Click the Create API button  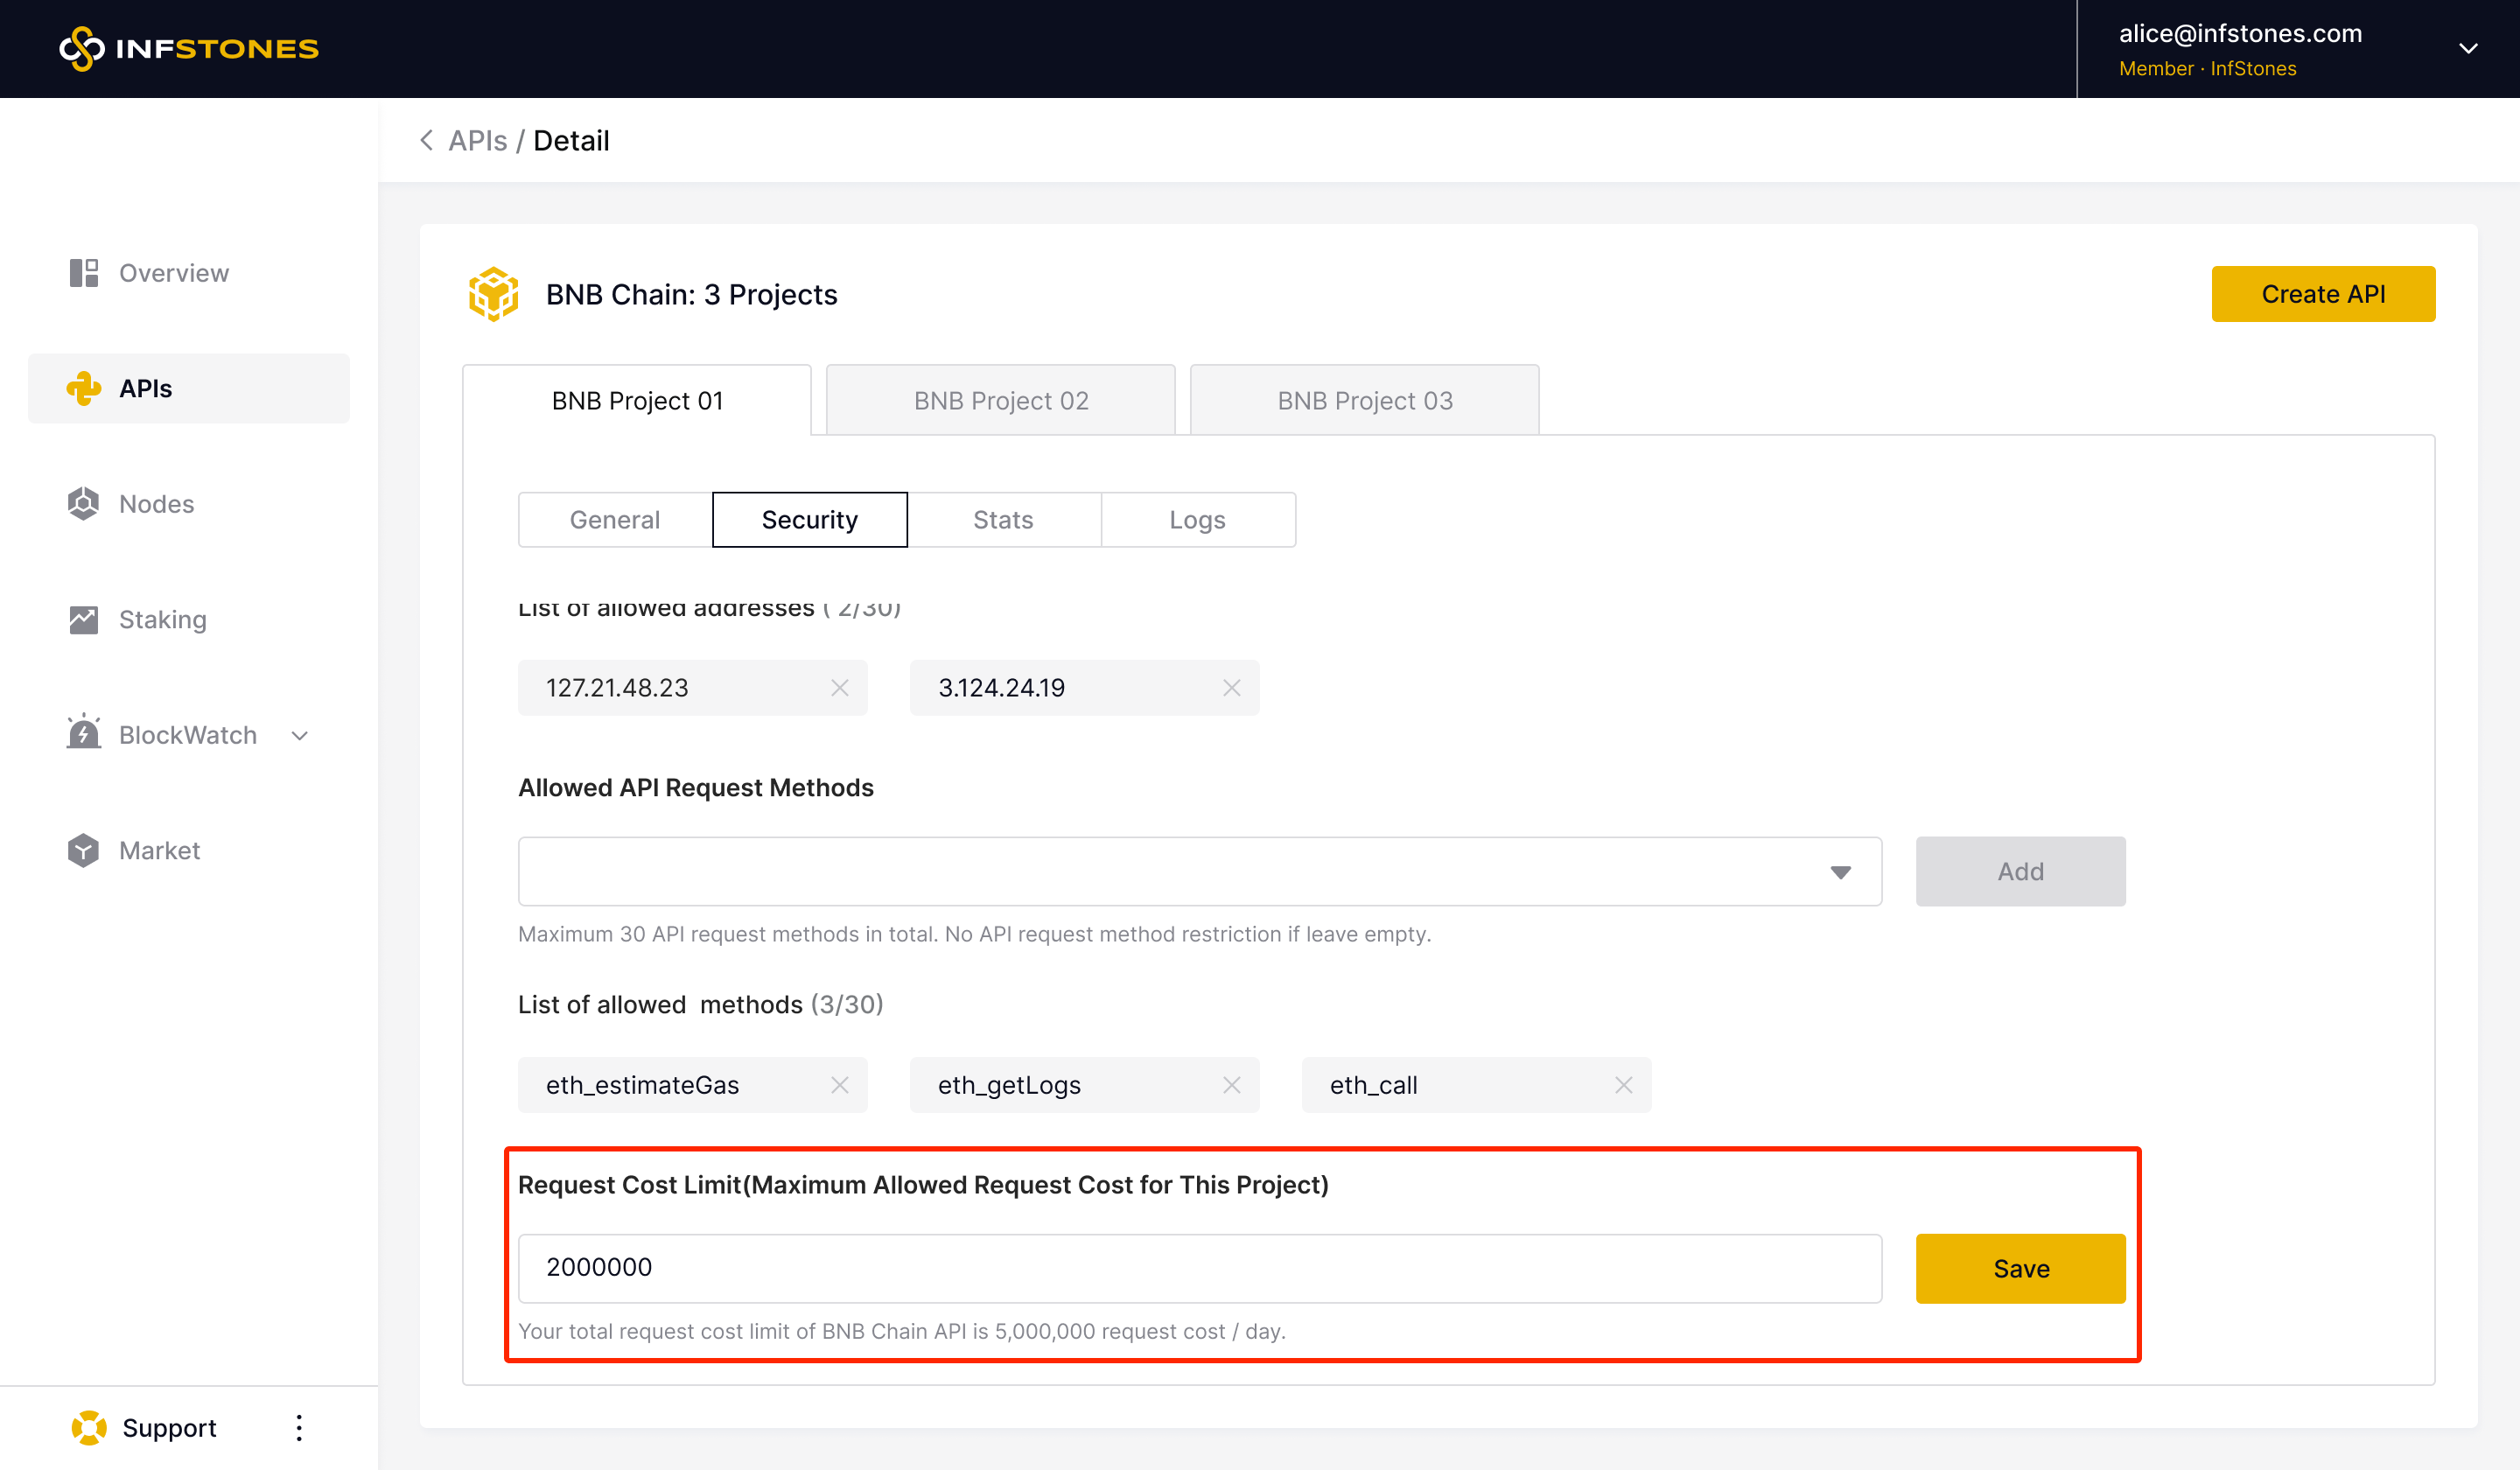point(2323,294)
